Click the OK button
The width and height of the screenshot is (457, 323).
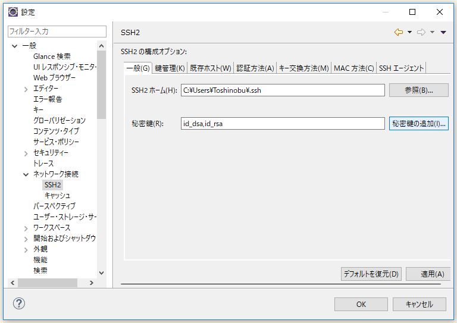pos(361,304)
